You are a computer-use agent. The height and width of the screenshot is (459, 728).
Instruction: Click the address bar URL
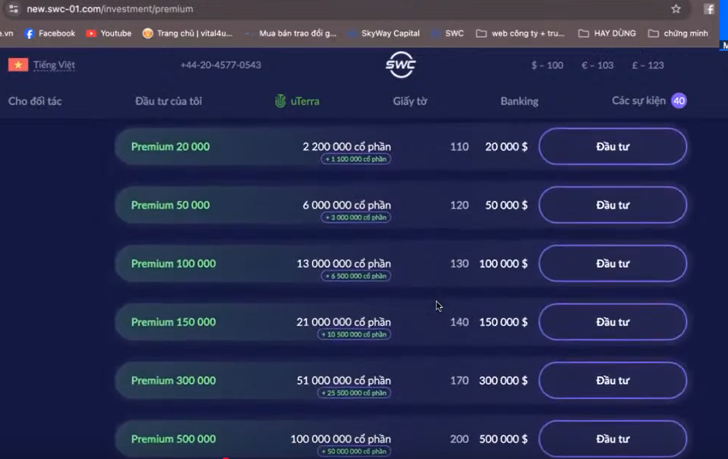click(110, 9)
